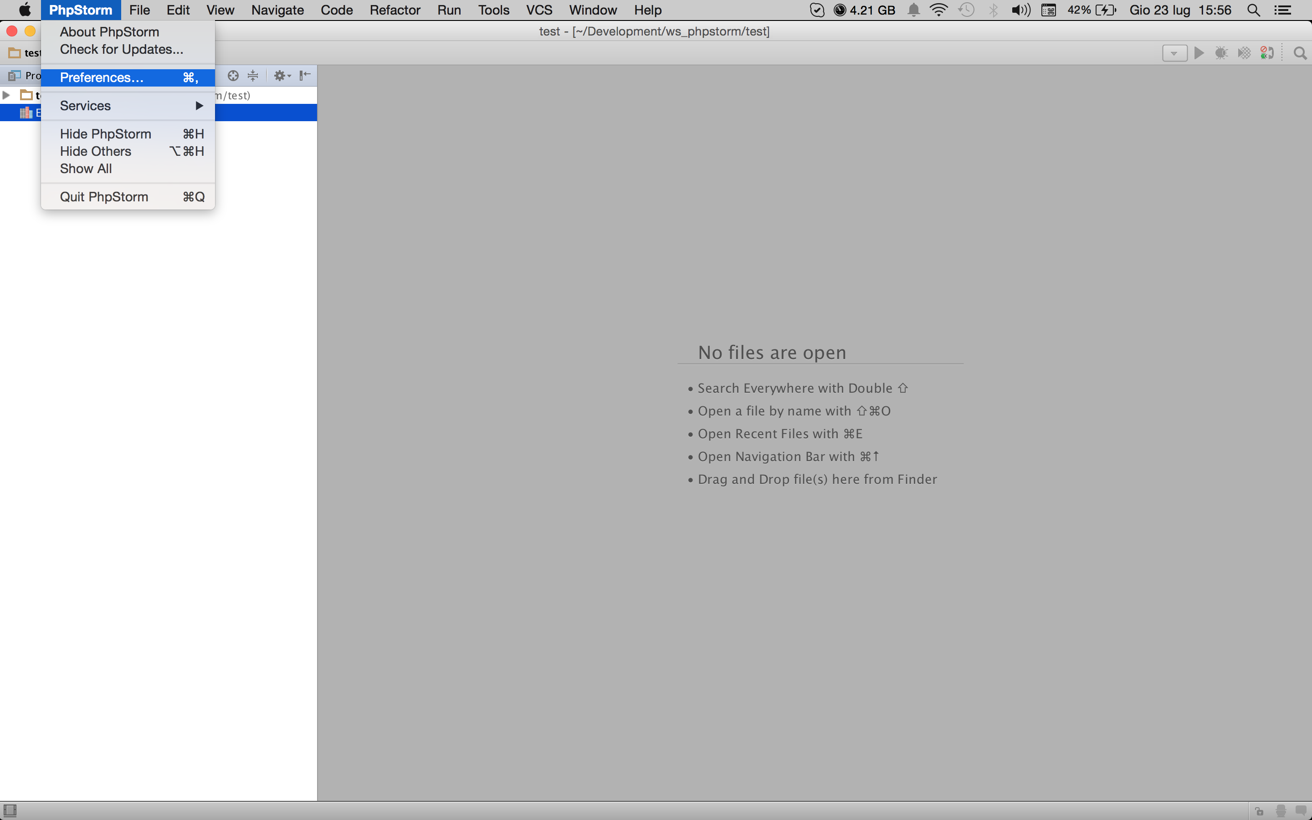Open Preferences from the PhpStorm menu
This screenshot has height=820, width=1312.
(x=128, y=77)
